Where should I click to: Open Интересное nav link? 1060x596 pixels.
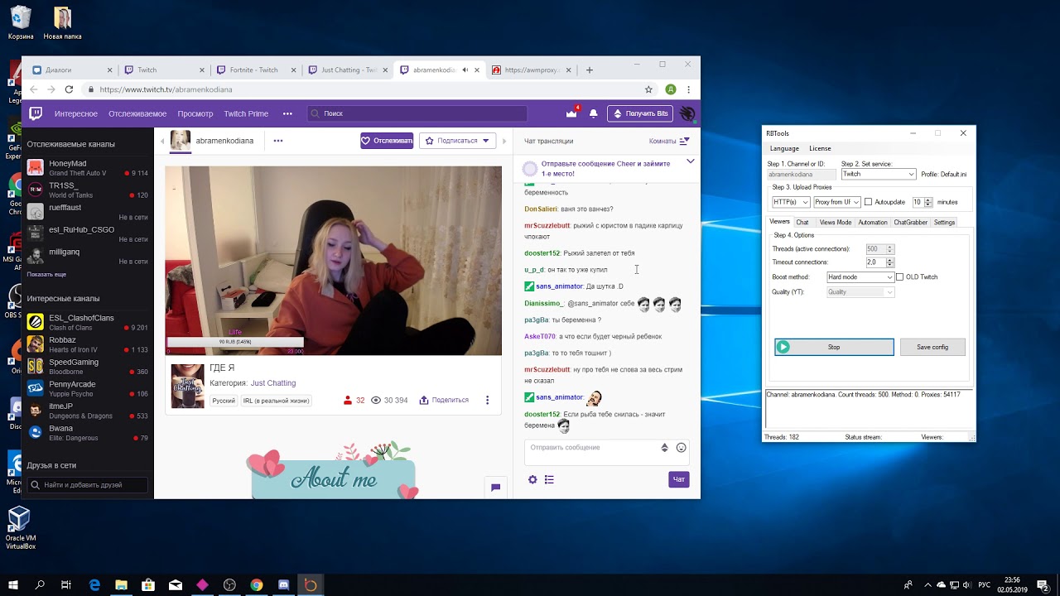point(76,113)
